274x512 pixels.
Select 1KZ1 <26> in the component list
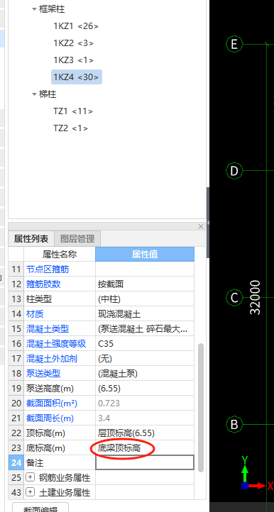[76, 26]
